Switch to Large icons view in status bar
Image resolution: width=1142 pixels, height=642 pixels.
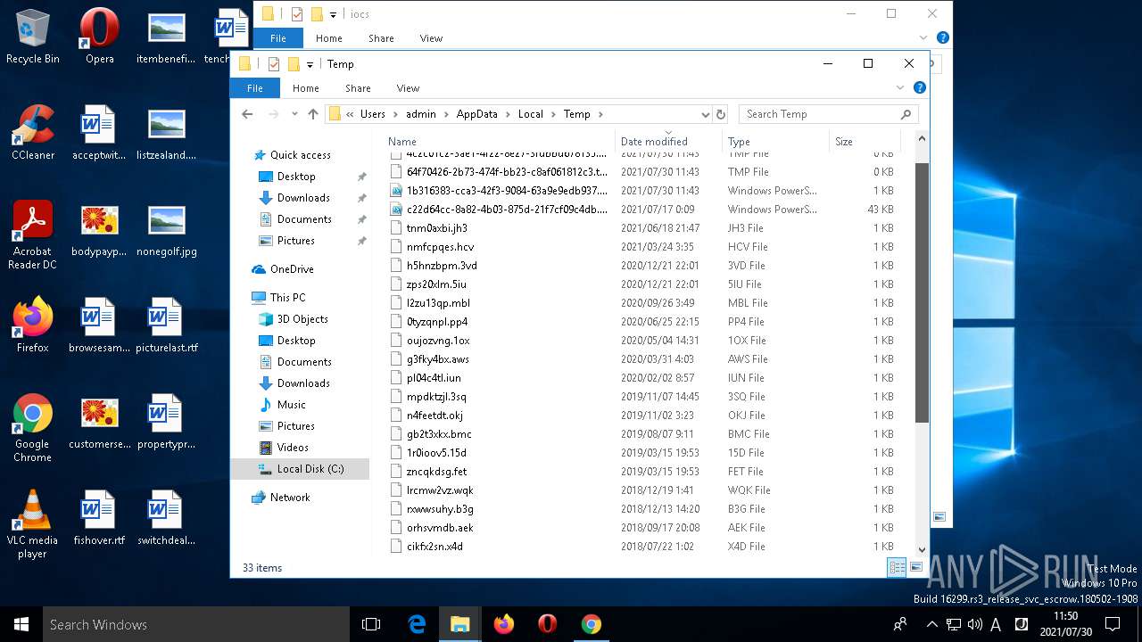915,567
